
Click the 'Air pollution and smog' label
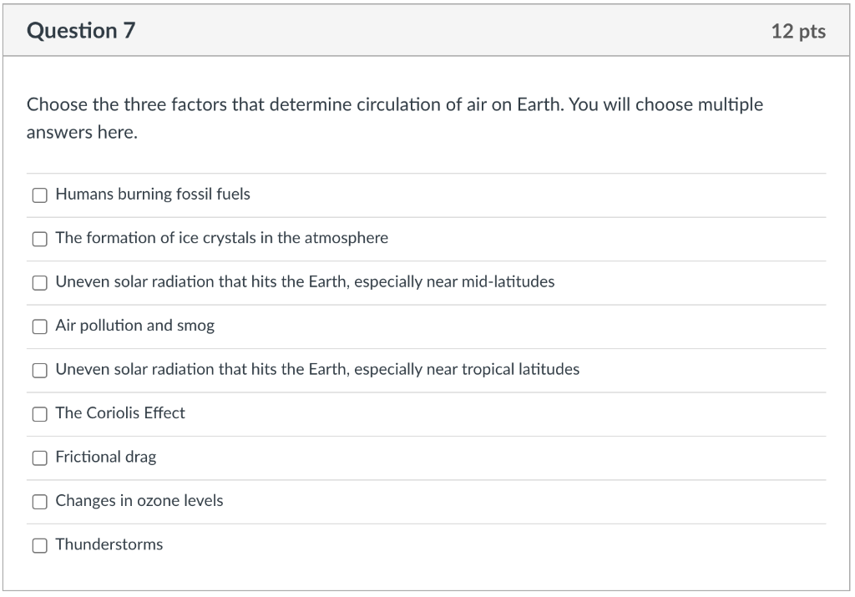pyautogui.click(x=134, y=326)
